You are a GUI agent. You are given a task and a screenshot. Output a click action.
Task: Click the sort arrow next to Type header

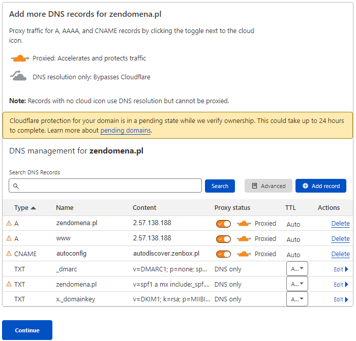point(34,208)
